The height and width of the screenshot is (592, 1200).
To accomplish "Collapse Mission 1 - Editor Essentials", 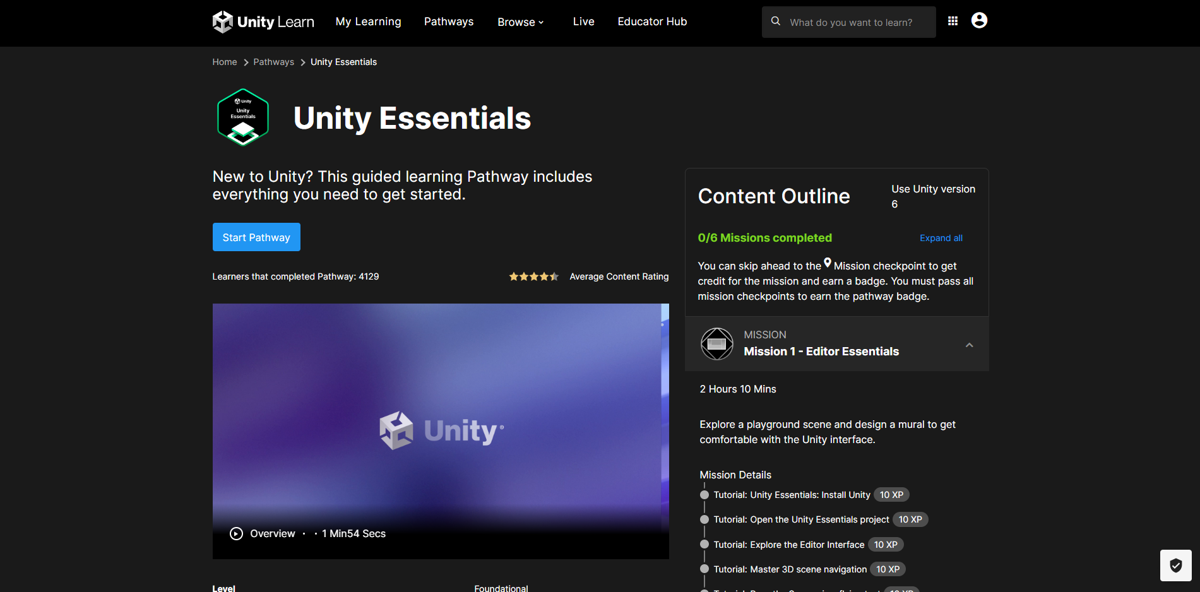I will [x=970, y=345].
